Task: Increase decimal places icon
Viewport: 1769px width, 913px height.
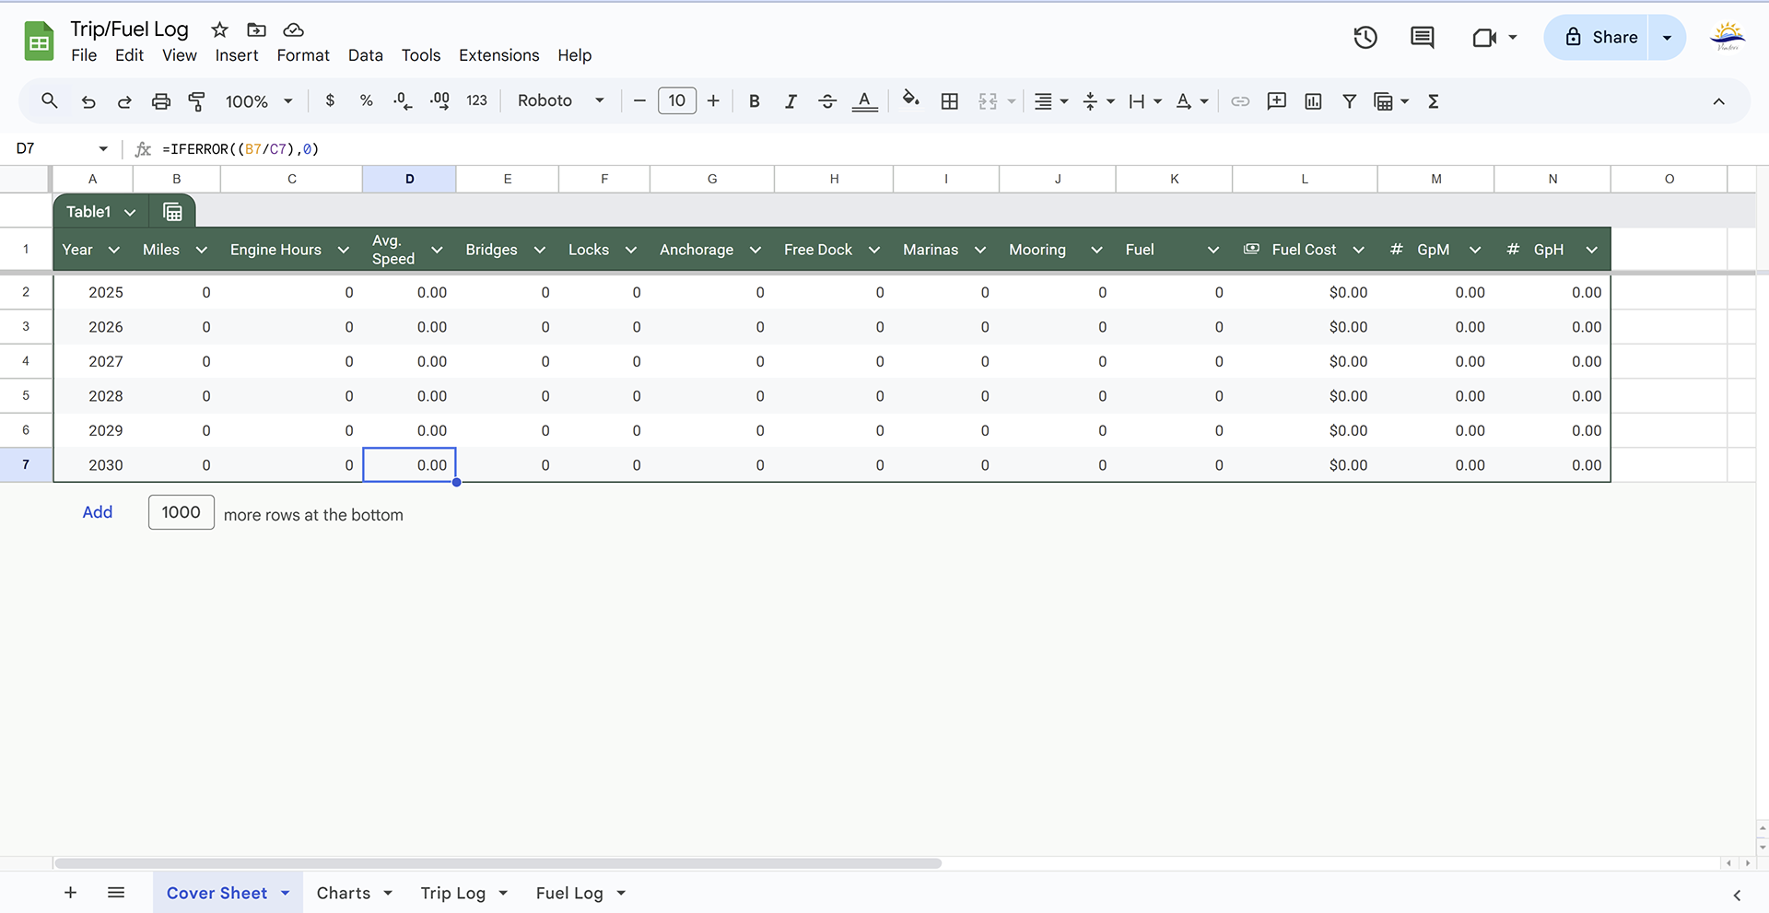Action: [439, 101]
